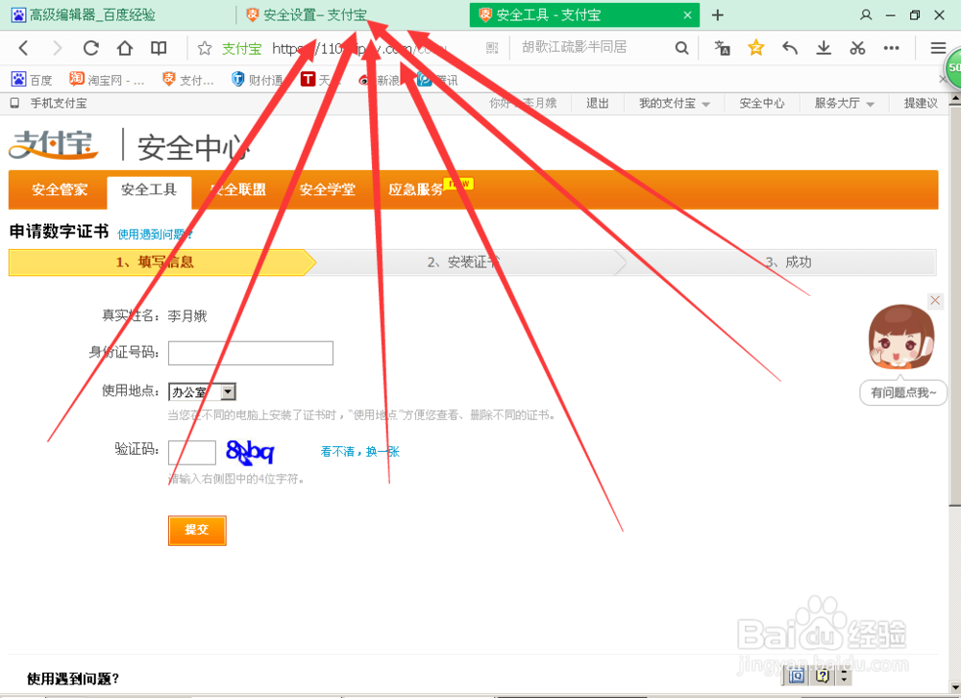Open the browser home page
The width and height of the screenshot is (961, 698).
pyautogui.click(x=124, y=48)
